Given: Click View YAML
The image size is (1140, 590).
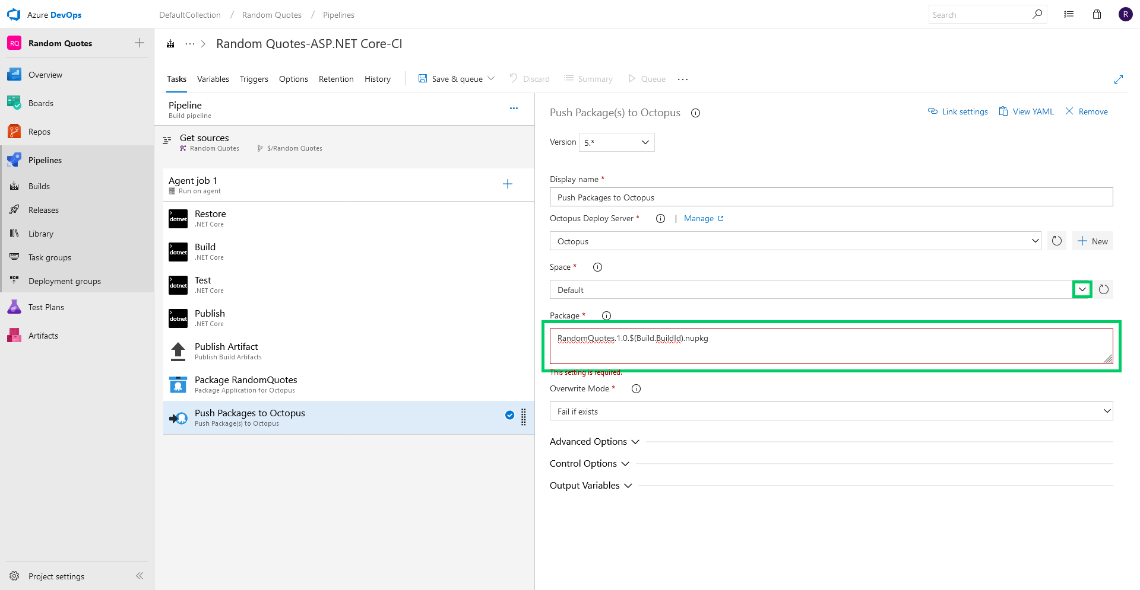Looking at the screenshot, I should click(1027, 111).
